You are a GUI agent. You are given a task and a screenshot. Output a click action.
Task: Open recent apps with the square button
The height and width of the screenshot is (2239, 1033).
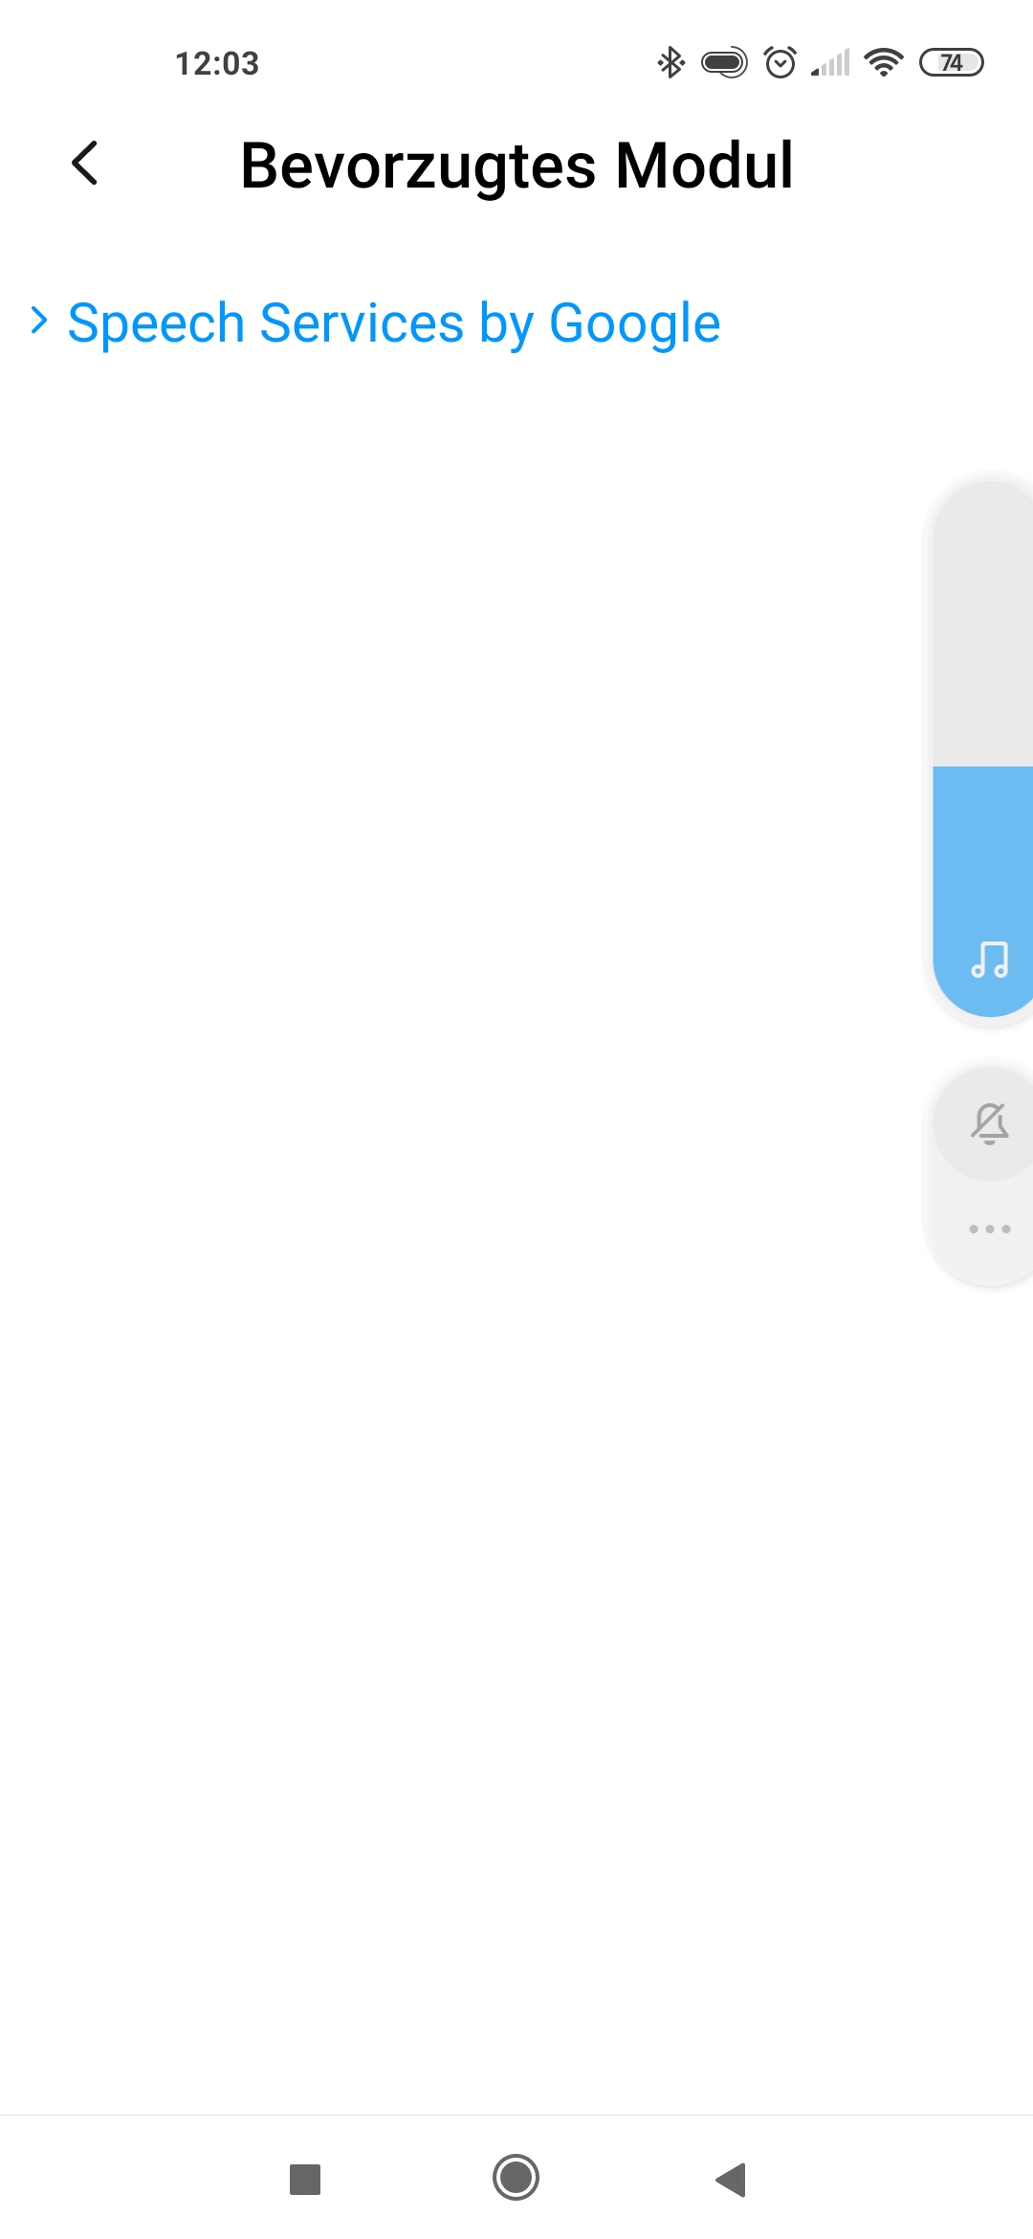coord(305,2180)
